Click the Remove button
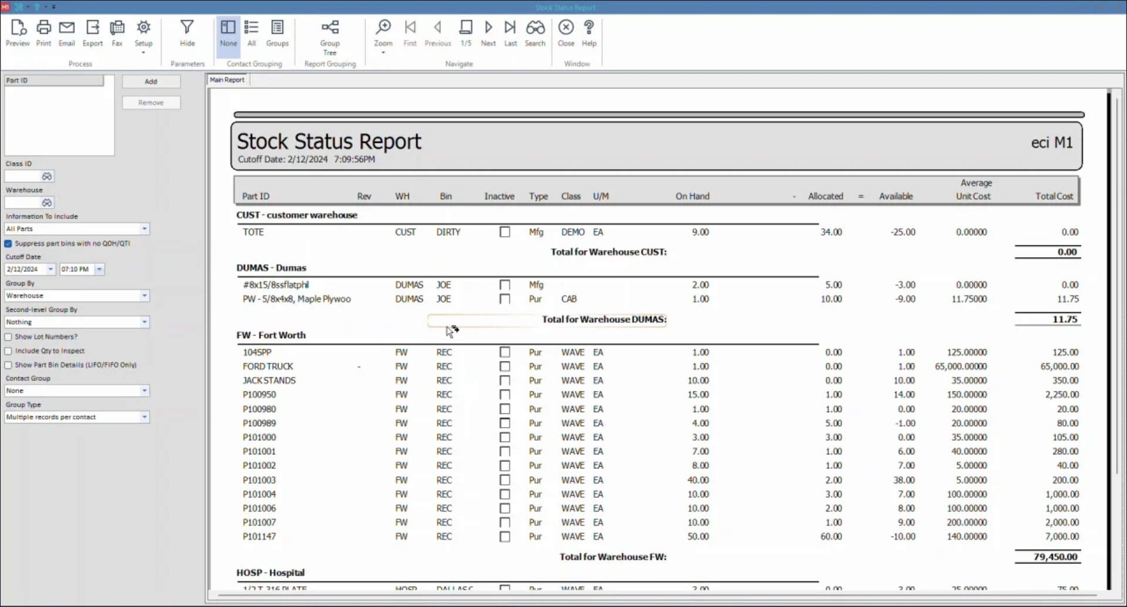This screenshot has width=1127, height=607. [151, 103]
